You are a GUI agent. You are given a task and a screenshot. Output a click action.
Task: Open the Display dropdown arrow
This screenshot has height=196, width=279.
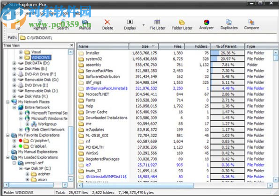coord(143,25)
